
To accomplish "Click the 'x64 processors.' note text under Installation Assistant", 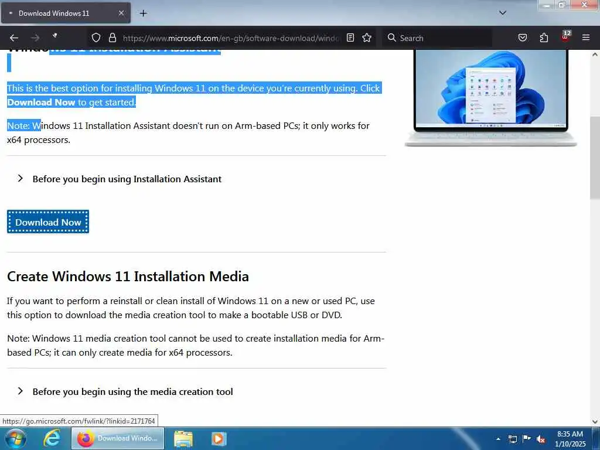I will [39, 140].
